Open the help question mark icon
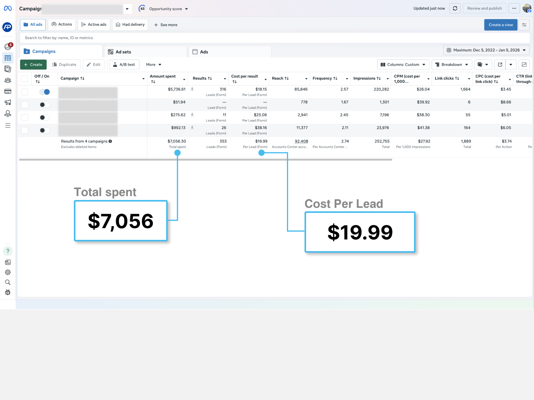The height and width of the screenshot is (400, 534). (x=8, y=251)
